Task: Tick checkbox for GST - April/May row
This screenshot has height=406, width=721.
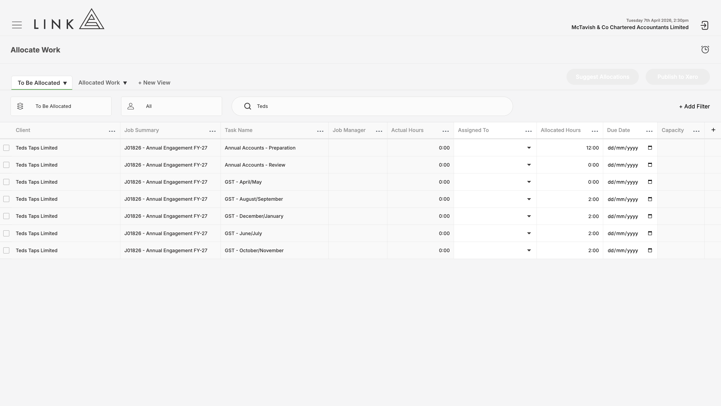Action: pos(6,182)
